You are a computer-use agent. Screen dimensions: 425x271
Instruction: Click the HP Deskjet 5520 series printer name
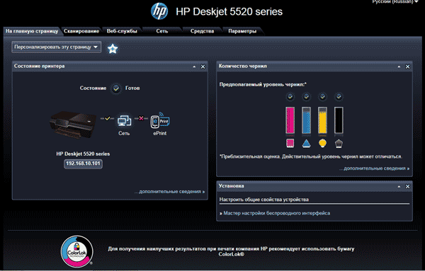tap(83, 154)
